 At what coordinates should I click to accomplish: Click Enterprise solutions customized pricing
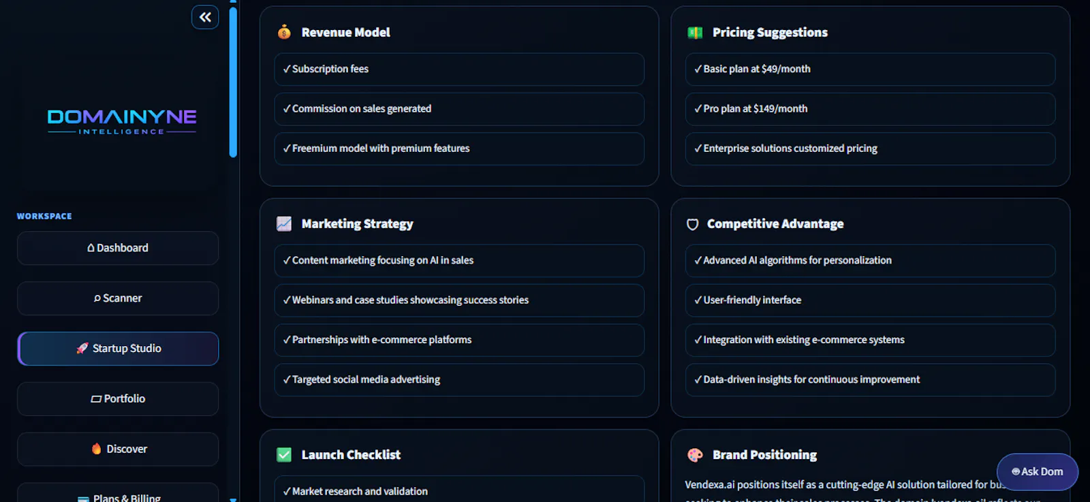tap(870, 148)
